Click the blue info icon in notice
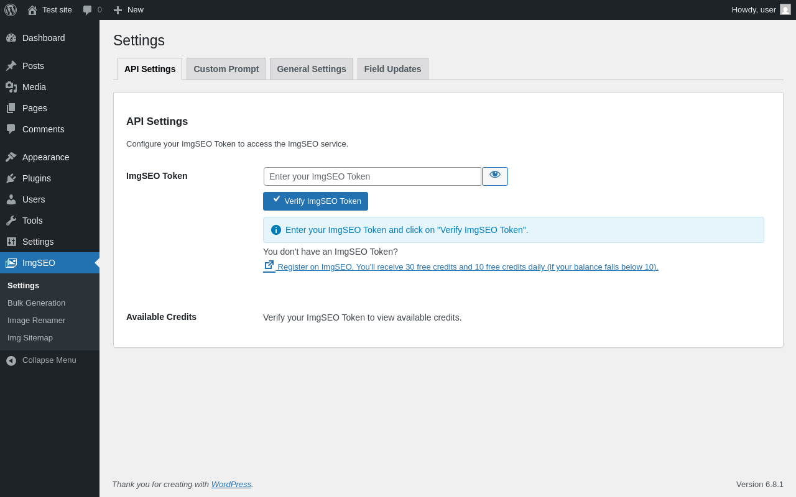Screen dimensions: 796x497 pyautogui.click(x=276, y=230)
